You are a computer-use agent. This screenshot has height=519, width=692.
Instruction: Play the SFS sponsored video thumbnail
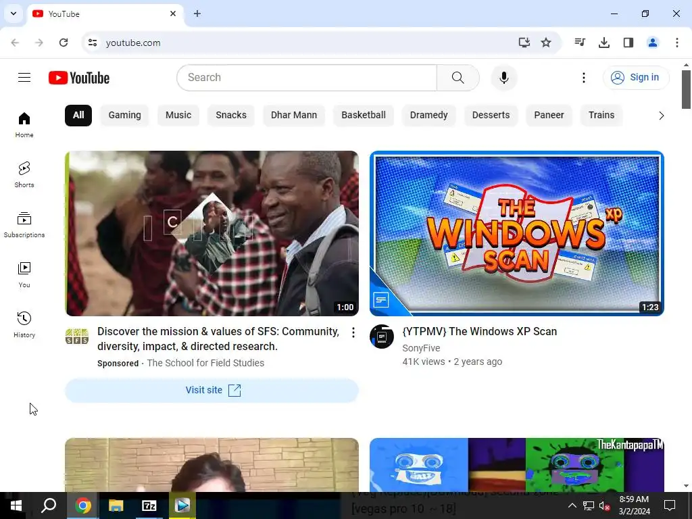coord(212,233)
